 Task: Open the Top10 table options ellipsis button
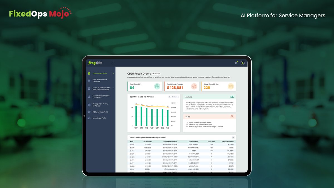click(x=233, y=138)
